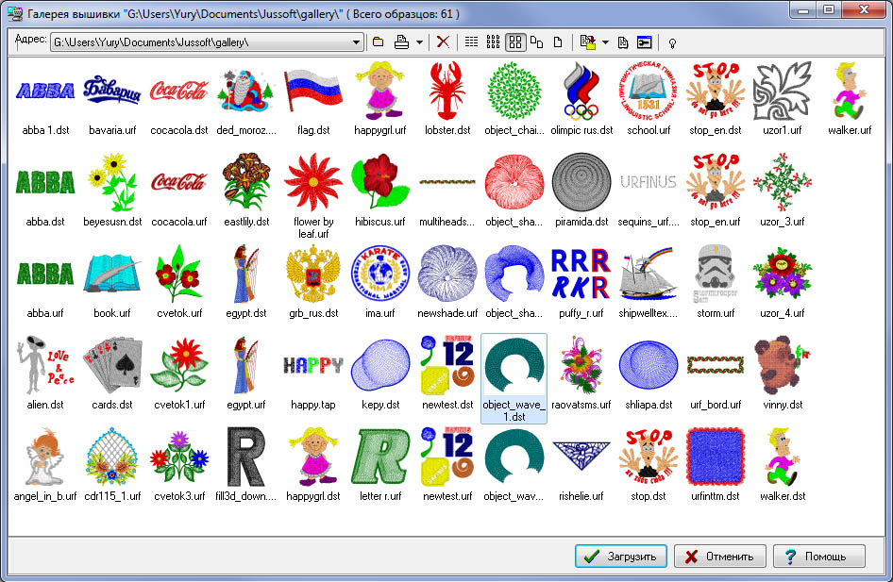Select the storm.urf stormtrooper design

click(x=716, y=274)
